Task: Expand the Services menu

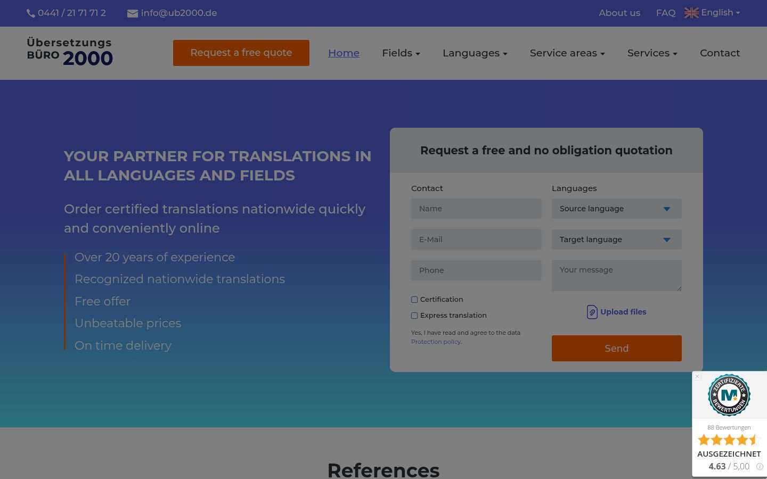Action: [x=652, y=53]
